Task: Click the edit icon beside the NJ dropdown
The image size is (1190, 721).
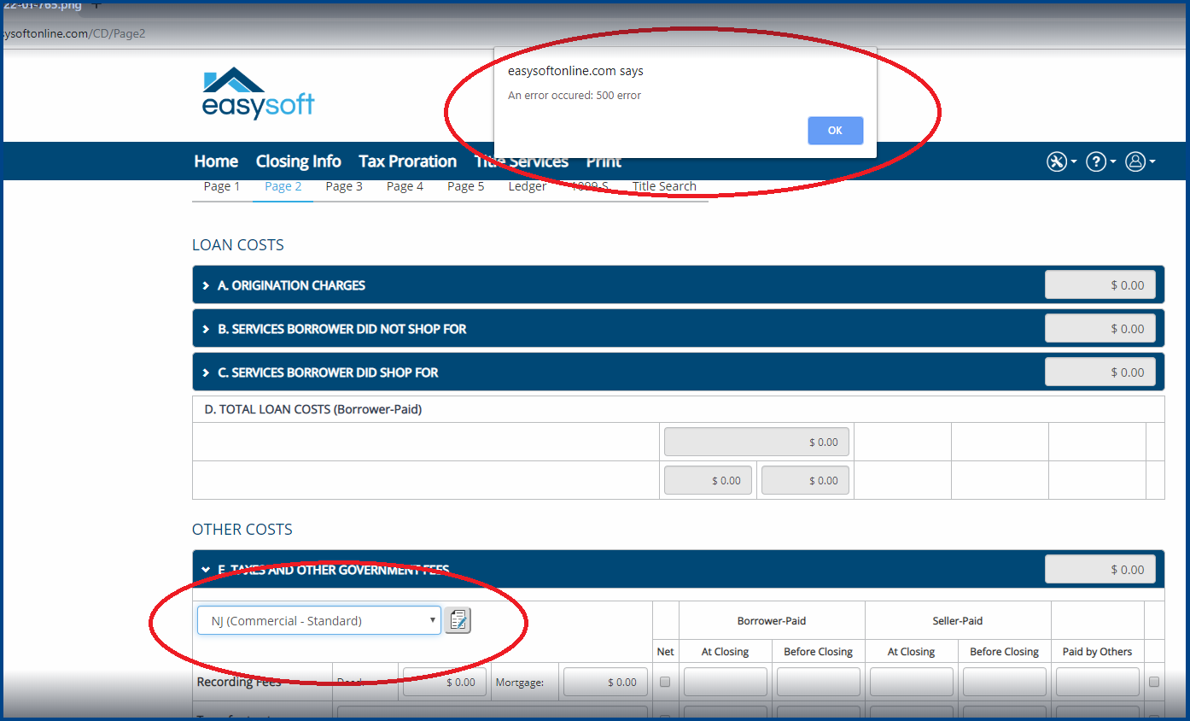Action: tap(458, 620)
